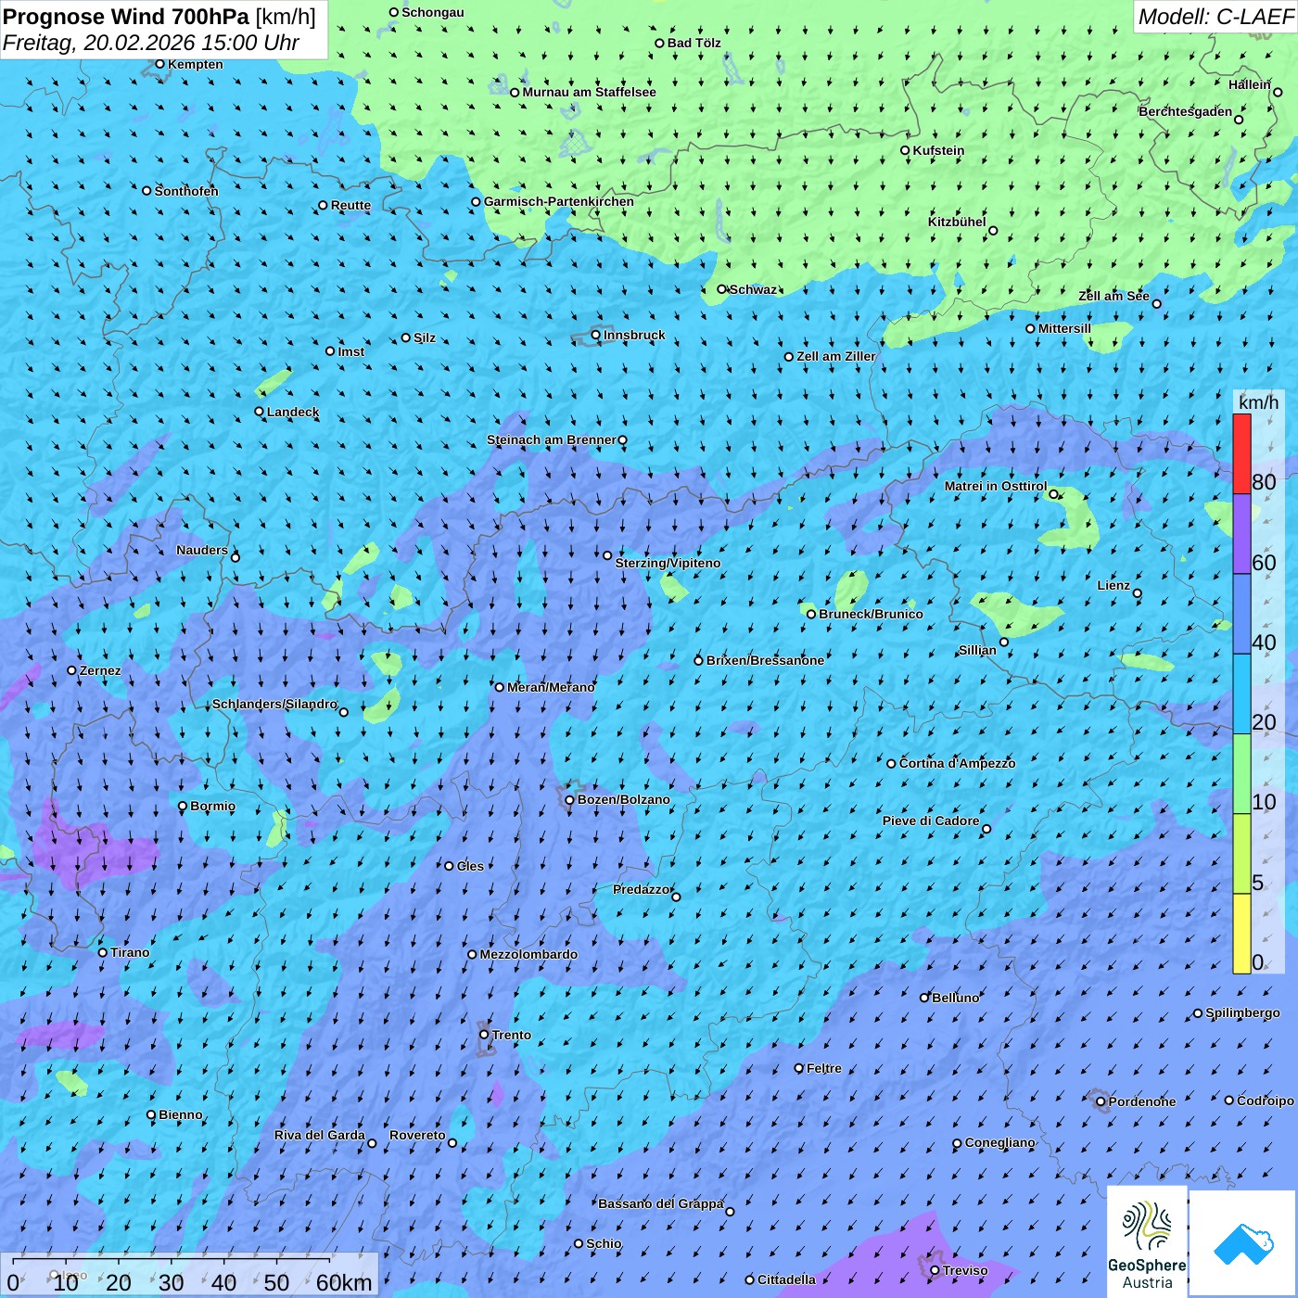Click the Bozen/Bolzano city label
Screen dimensions: 1298x1298
[x=623, y=799]
